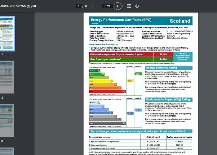
Task: Click the 'See your recommendations report' box
Action: [x=183, y=57]
